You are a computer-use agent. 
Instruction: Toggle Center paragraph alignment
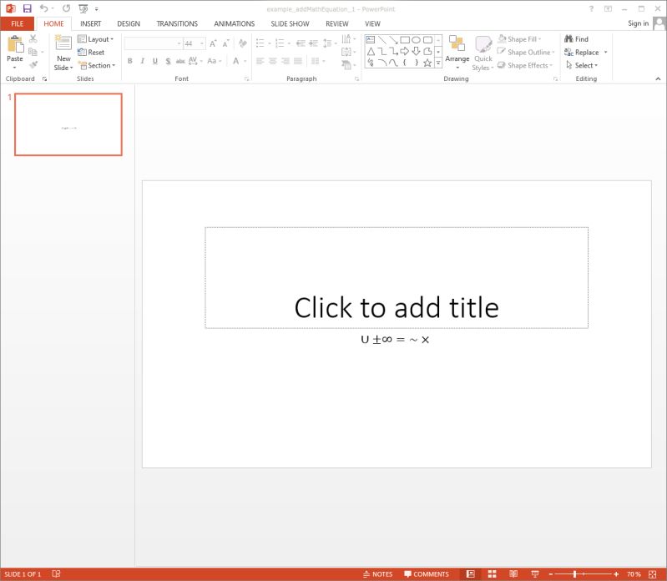tap(273, 61)
